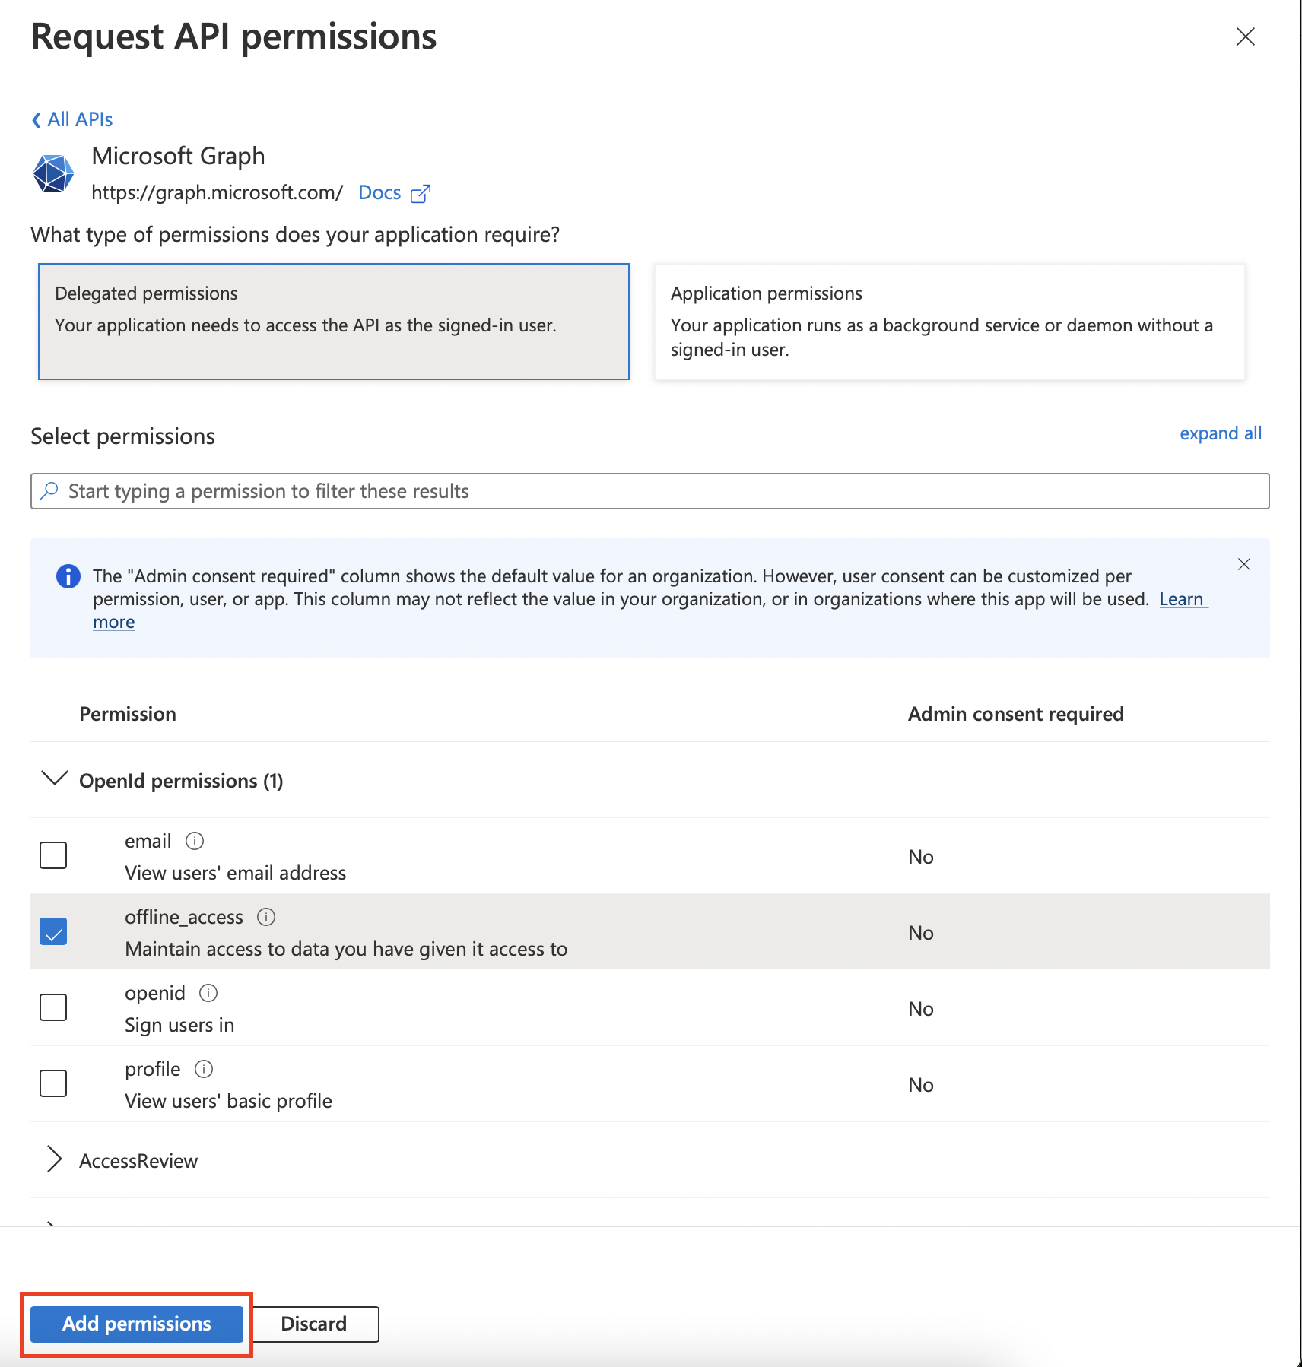Click the Add permissions button
This screenshot has height=1367, width=1302.
pyautogui.click(x=137, y=1323)
